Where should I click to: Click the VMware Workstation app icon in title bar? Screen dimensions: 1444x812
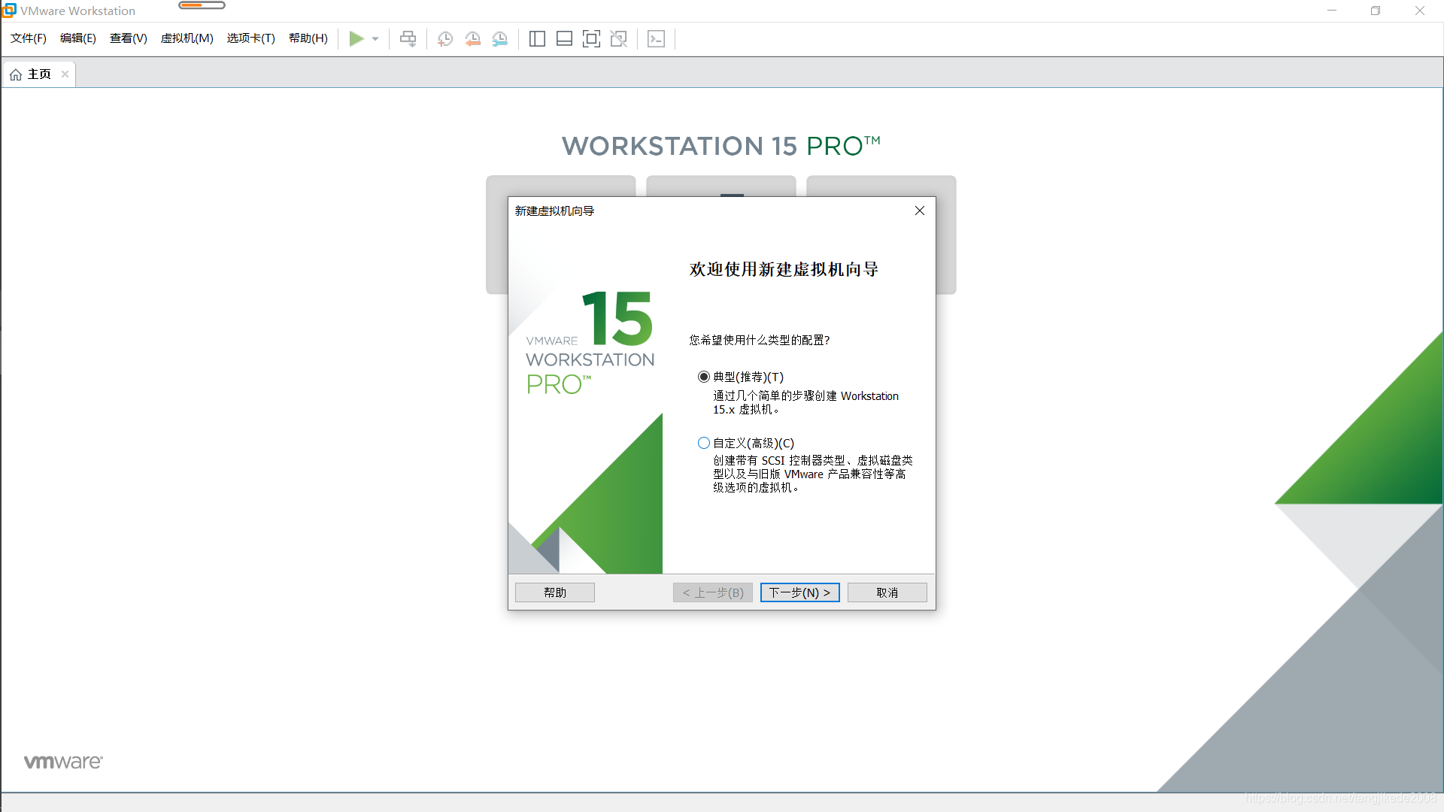coord(9,11)
